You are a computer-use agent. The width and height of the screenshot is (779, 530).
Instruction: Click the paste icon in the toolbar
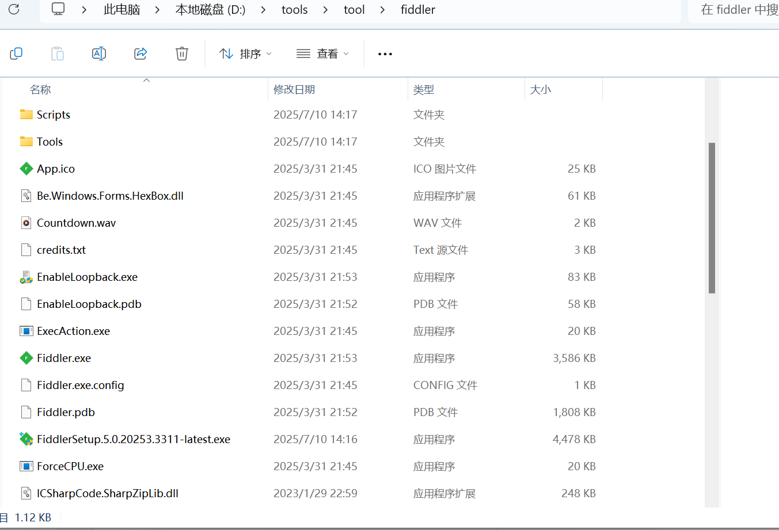click(x=58, y=54)
